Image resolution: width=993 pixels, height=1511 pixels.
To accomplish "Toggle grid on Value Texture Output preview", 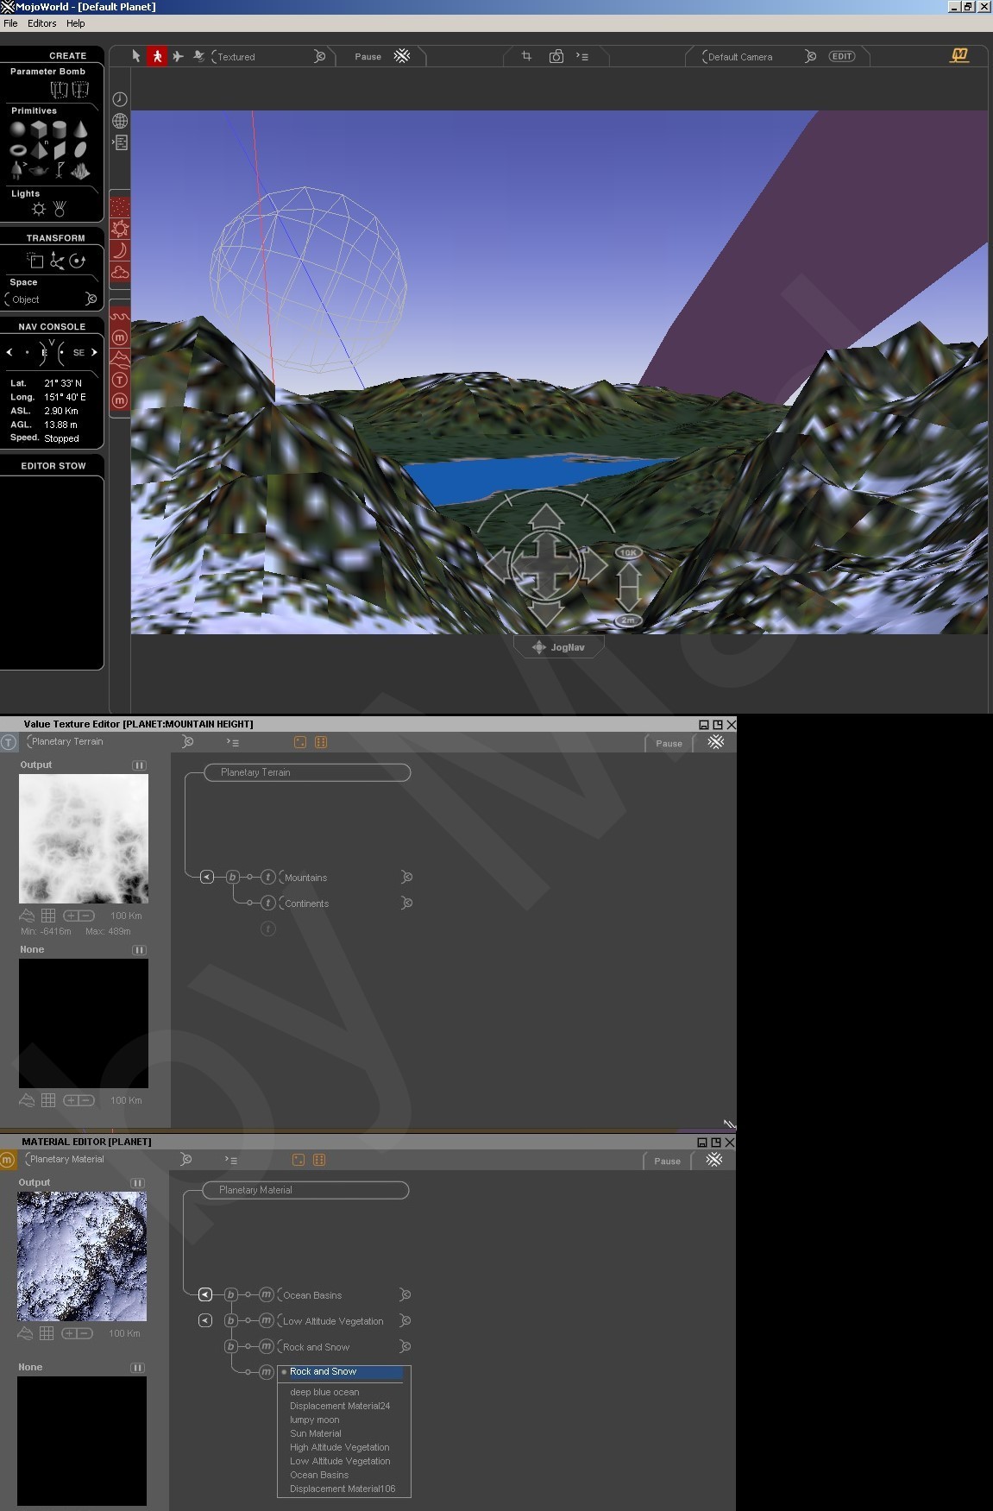I will pyautogui.click(x=48, y=916).
